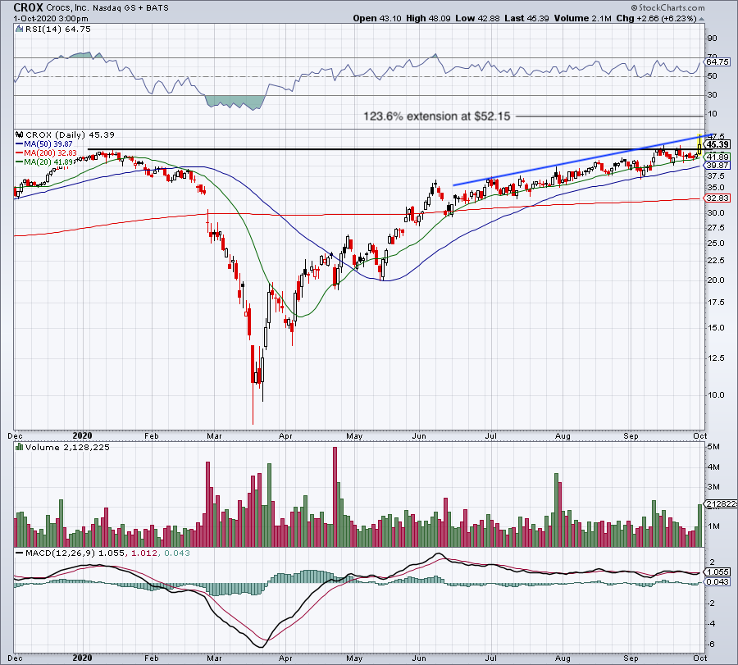Click the tallest volume bar in late April
Screen dimensions: 738x665
tap(335, 497)
